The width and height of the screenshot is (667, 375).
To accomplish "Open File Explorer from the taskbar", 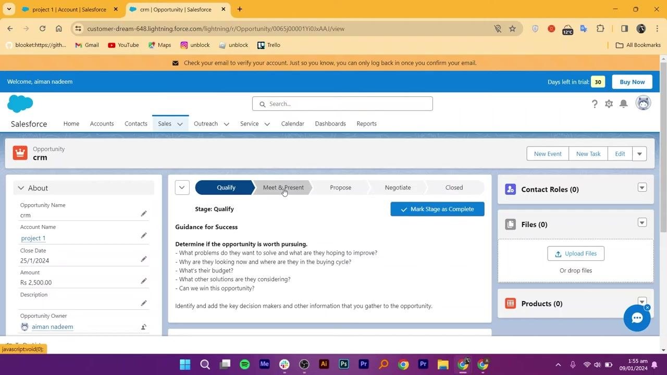I will (x=443, y=365).
